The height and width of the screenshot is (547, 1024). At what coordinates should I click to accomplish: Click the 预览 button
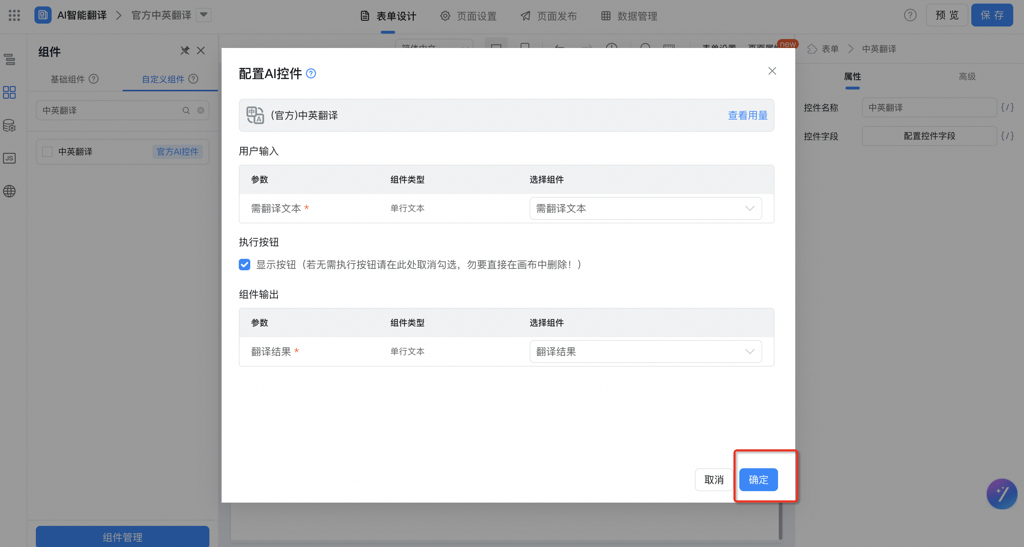947,15
